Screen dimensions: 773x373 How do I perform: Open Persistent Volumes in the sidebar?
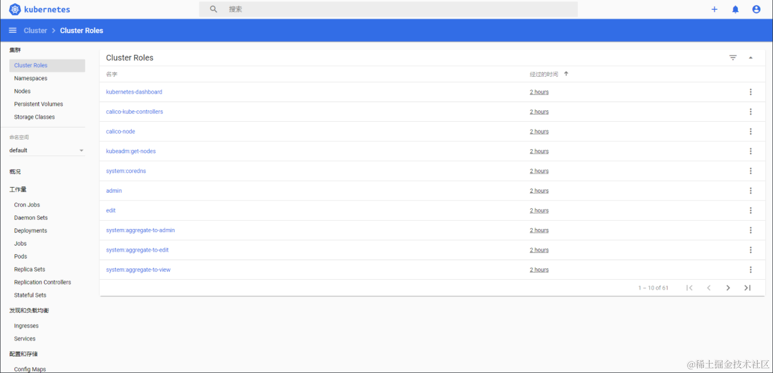click(x=38, y=104)
